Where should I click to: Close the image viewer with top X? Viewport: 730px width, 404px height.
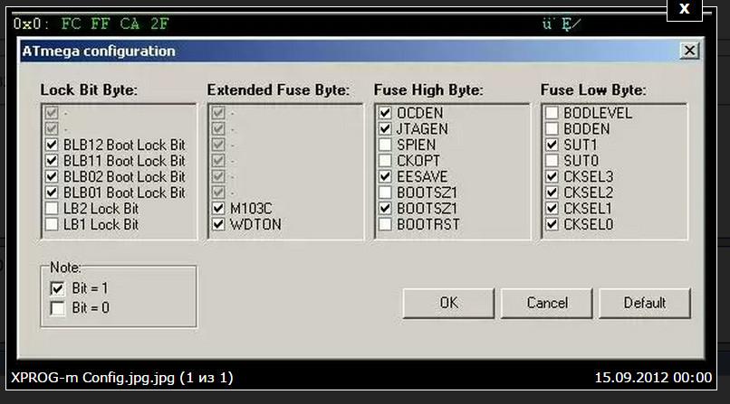pos(685,9)
